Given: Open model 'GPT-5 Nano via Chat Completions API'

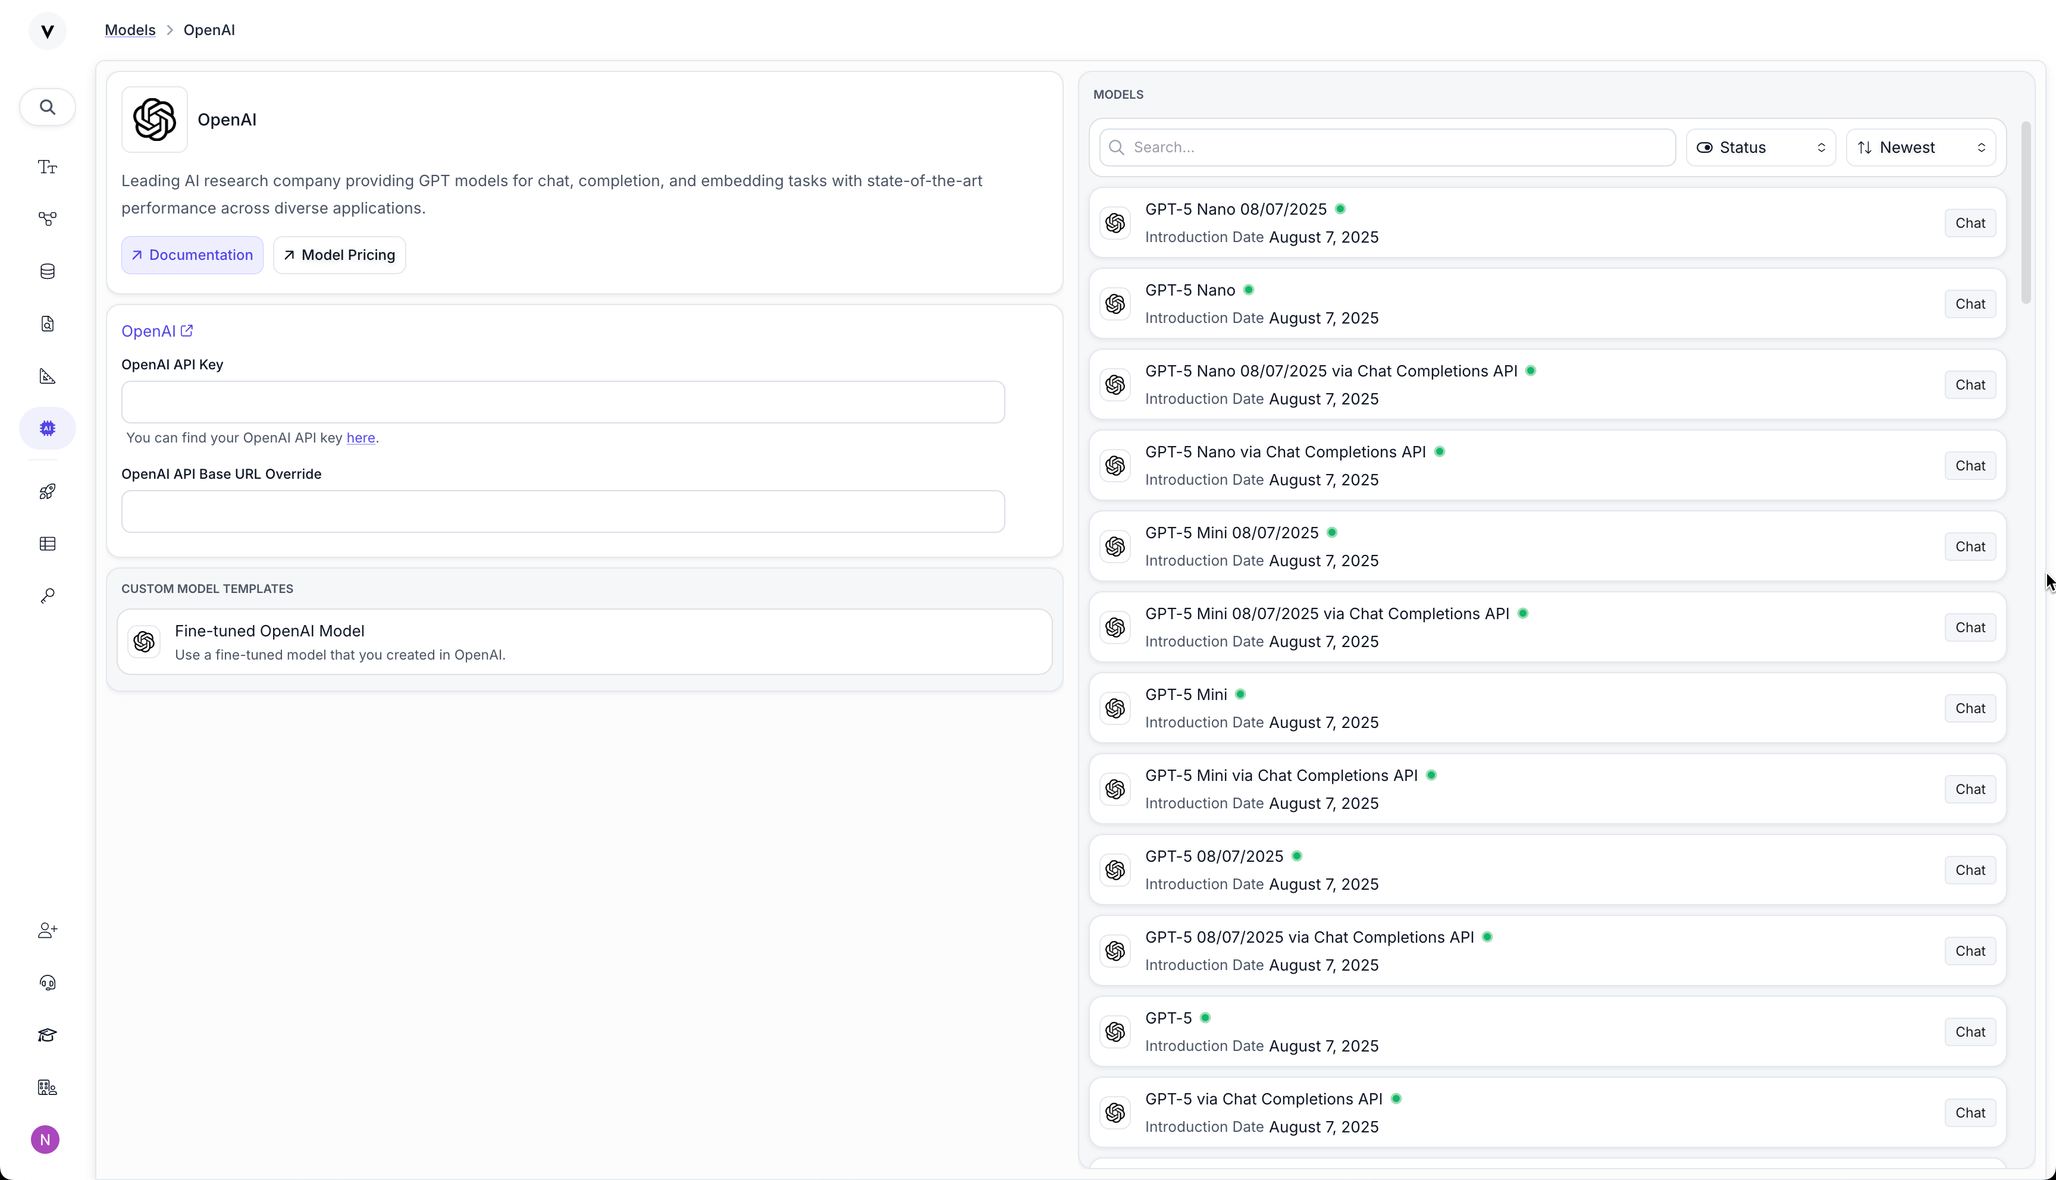Looking at the screenshot, I should point(1547,466).
